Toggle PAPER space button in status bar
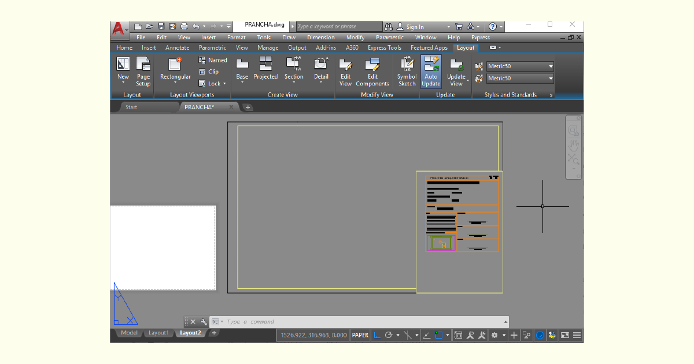 click(x=360, y=335)
